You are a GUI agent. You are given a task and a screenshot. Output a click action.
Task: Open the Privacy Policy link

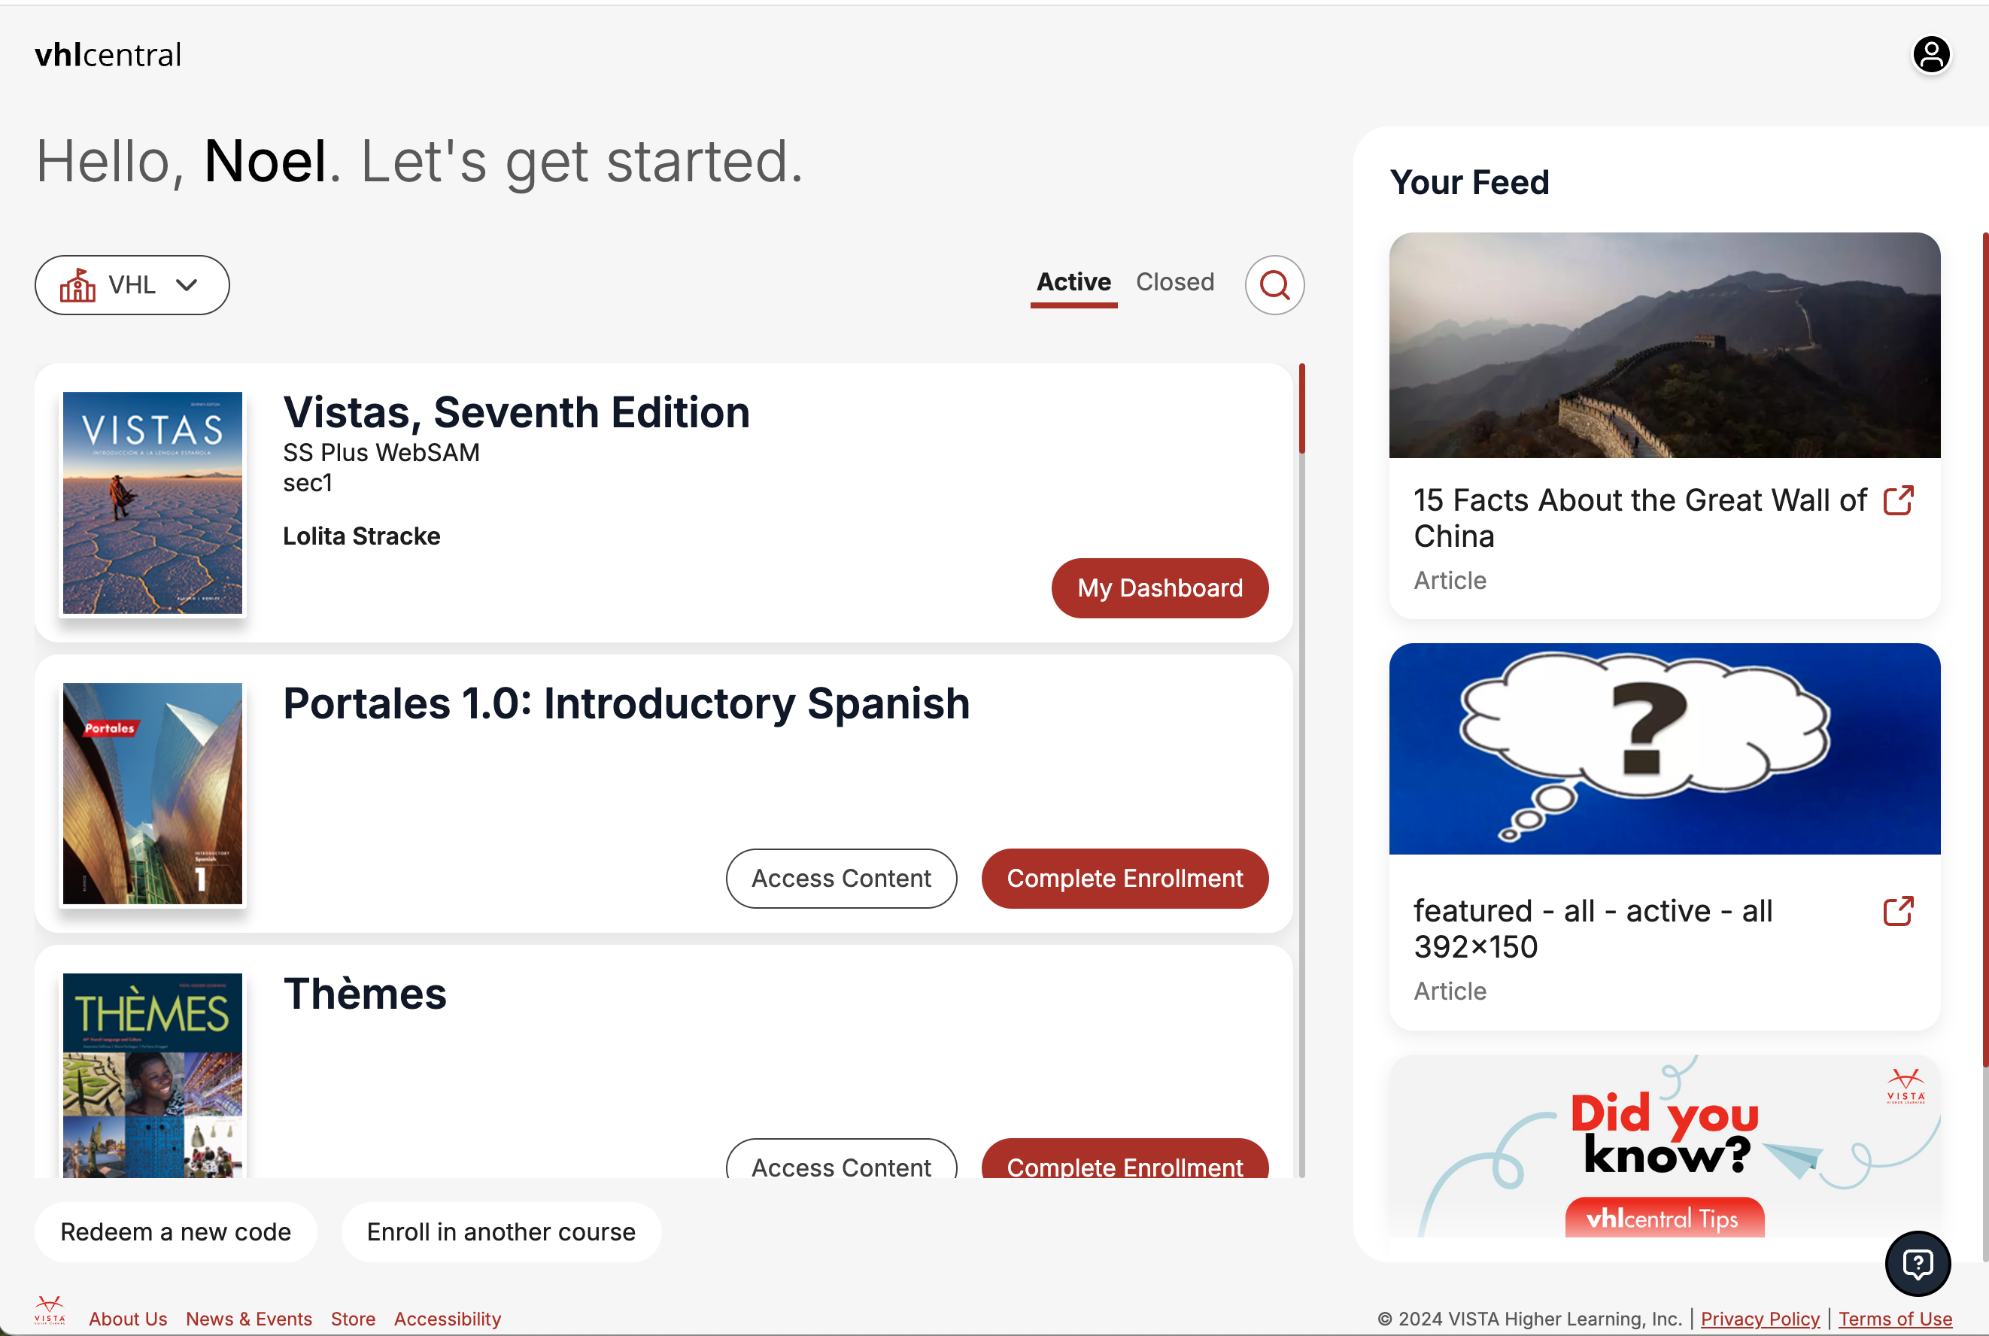(x=1760, y=1319)
